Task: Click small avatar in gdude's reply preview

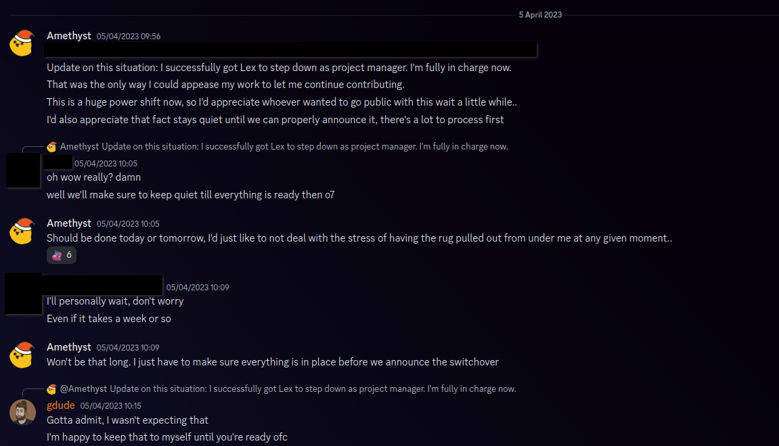Action: (x=51, y=389)
